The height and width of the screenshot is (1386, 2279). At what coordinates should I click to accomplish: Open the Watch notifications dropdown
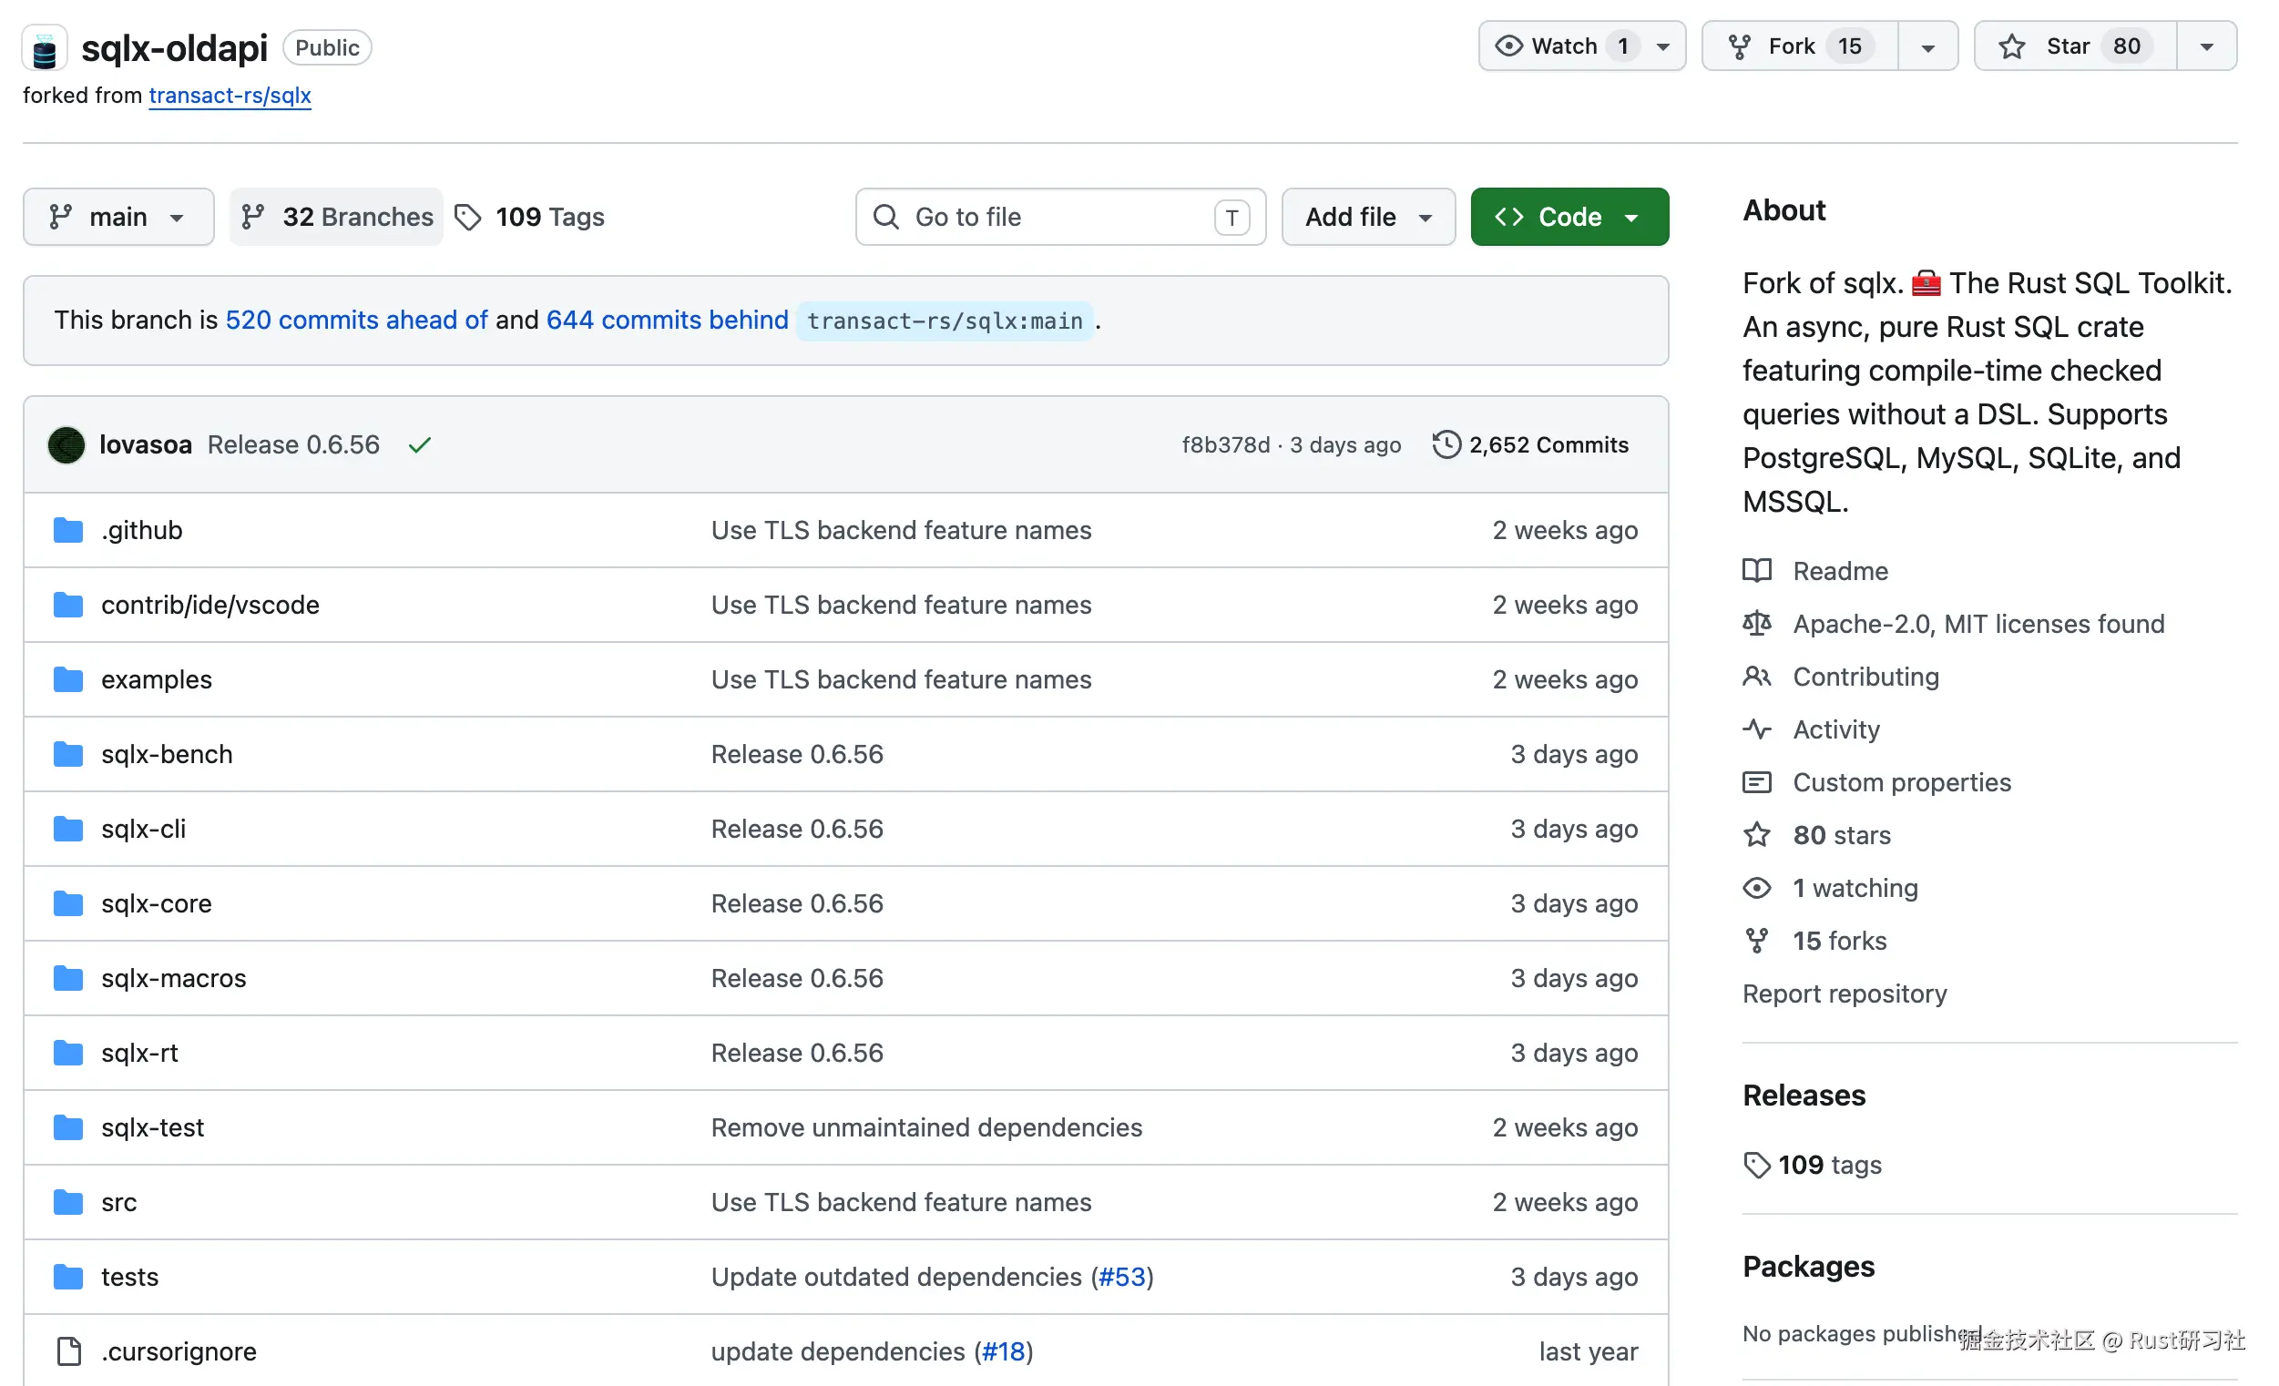pyautogui.click(x=1583, y=46)
